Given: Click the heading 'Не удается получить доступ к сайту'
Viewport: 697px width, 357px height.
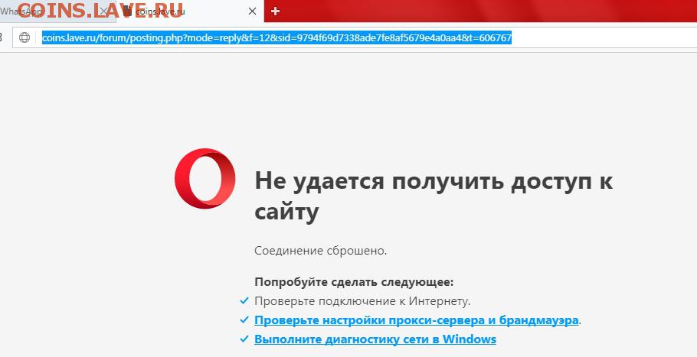Looking at the screenshot, I should tap(434, 196).
